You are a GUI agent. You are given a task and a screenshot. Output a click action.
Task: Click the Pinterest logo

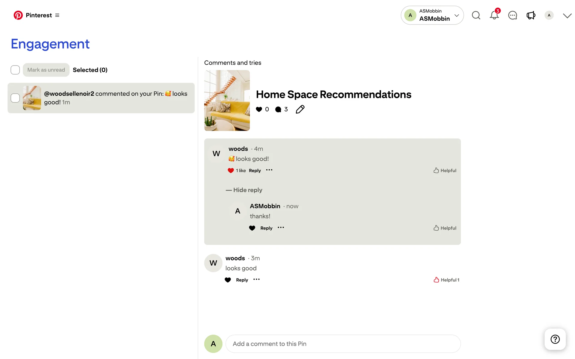[x=18, y=15]
